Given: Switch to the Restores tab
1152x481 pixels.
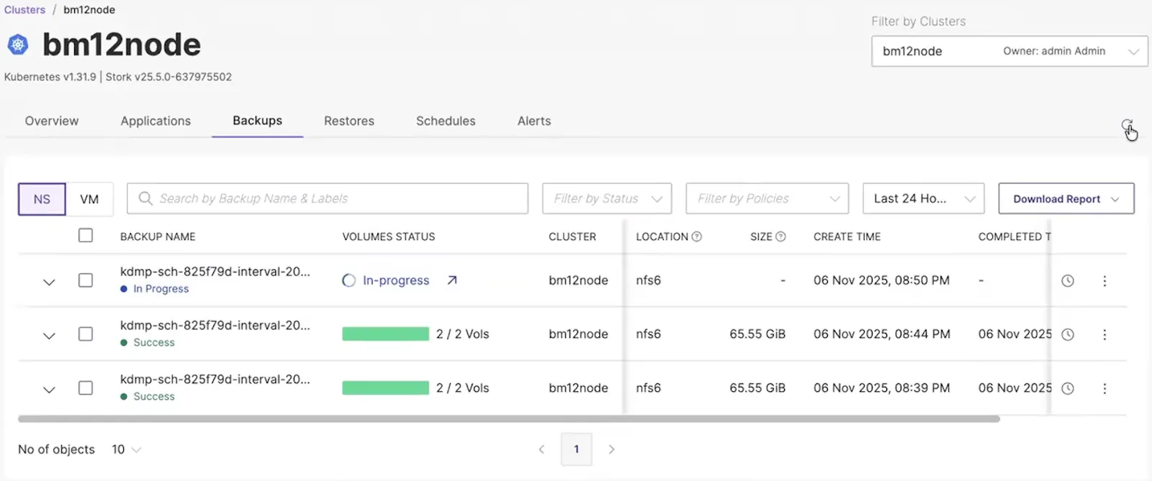Looking at the screenshot, I should click(349, 121).
